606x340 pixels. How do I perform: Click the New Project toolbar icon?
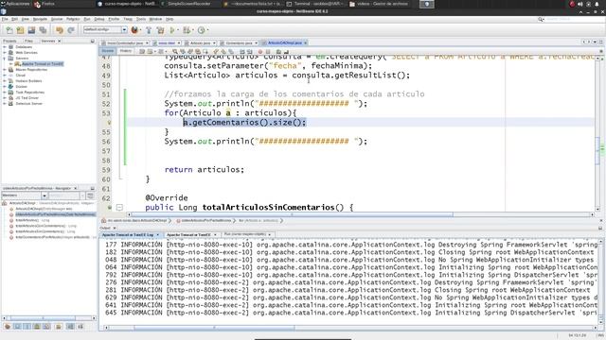tap(20, 30)
